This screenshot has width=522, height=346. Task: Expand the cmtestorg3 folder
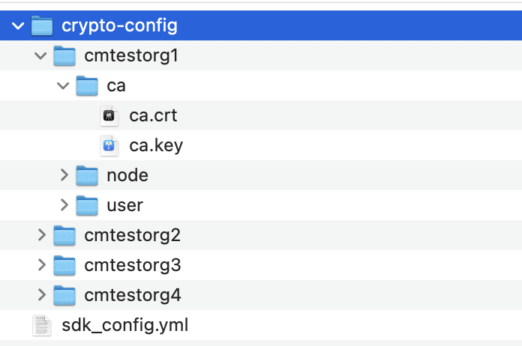pos(41,265)
